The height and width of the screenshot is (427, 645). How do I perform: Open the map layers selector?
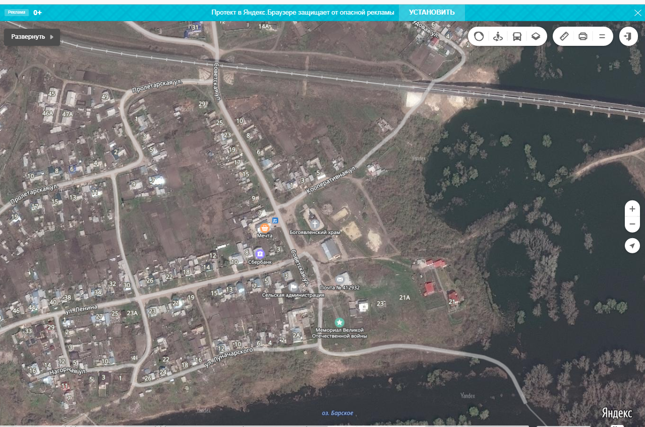536,36
